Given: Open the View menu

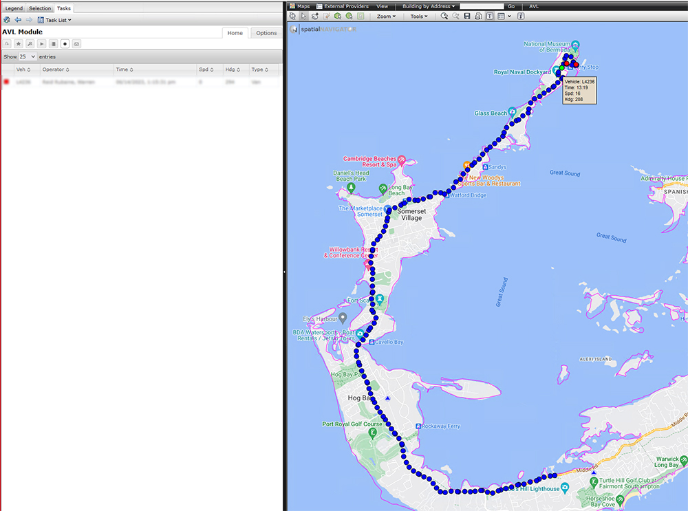Looking at the screenshot, I should [382, 6].
